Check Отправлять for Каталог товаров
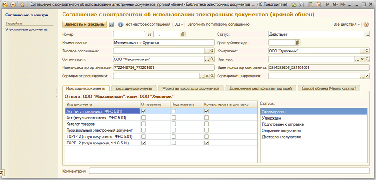The height and width of the screenshot is (180, 376). pyautogui.click(x=144, y=124)
